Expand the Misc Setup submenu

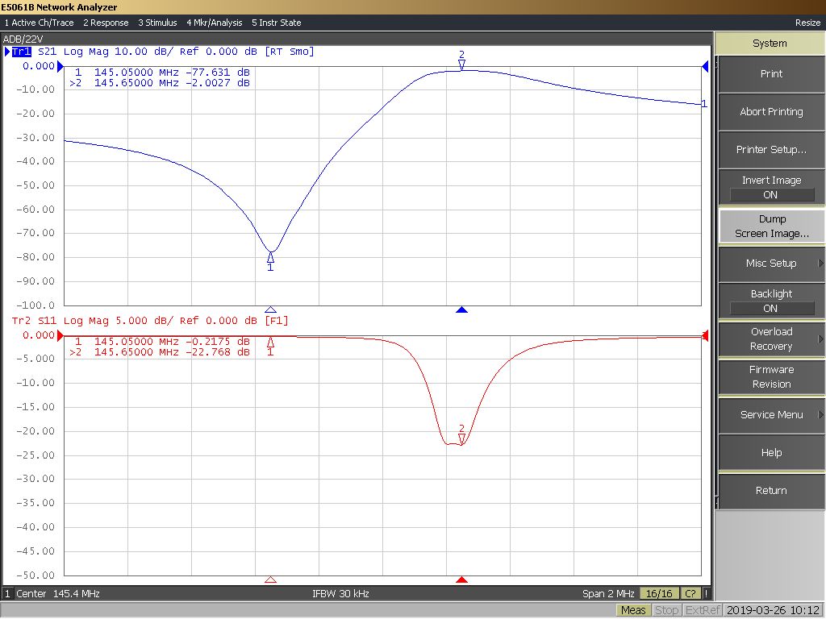click(771, 264)
